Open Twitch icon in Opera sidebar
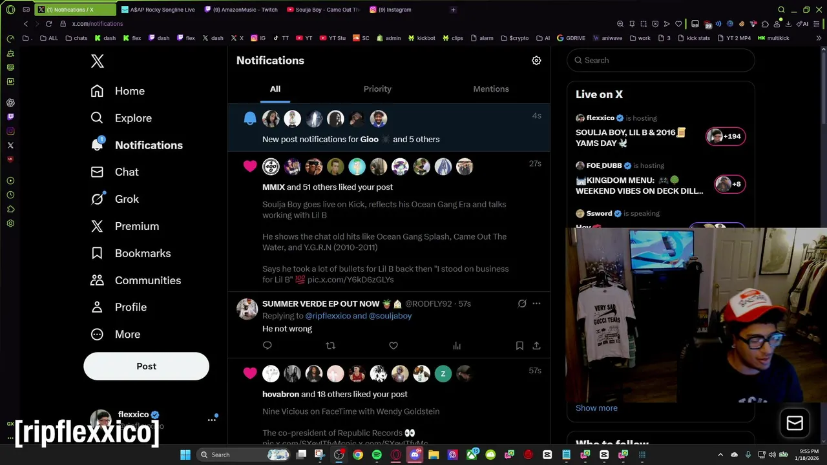Viewport: 827px width, 465px height. click(10, 117)
